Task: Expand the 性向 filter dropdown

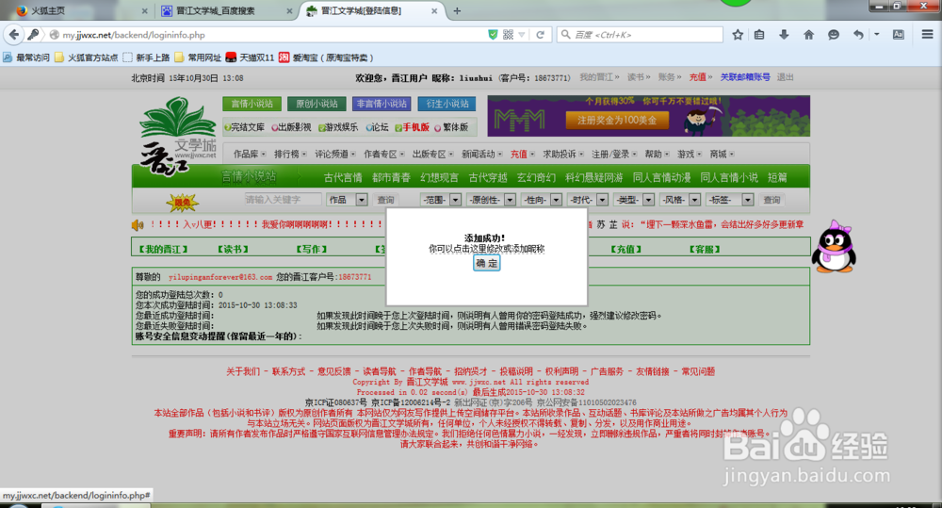Action: [x=557, y=200]
